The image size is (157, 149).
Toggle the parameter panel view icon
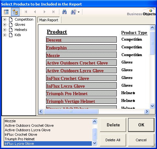tap(6, 12)
